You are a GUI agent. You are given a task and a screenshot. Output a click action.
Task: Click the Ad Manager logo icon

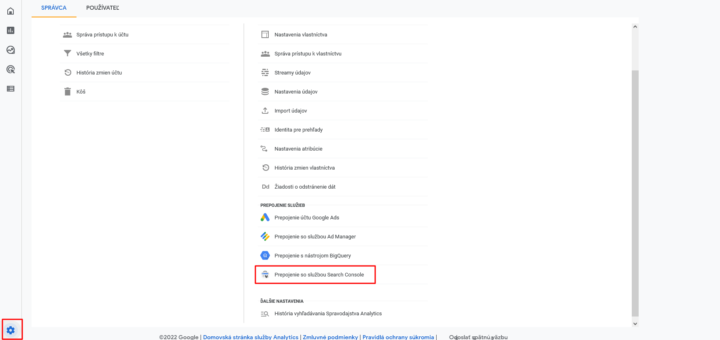(265, 236)
